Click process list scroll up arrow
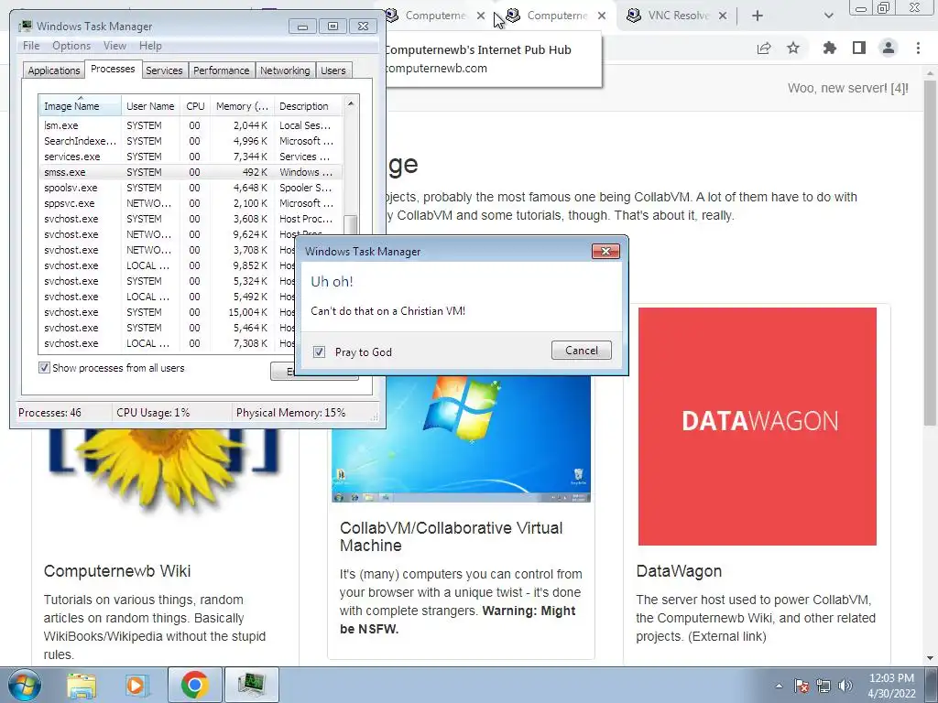 351,104
